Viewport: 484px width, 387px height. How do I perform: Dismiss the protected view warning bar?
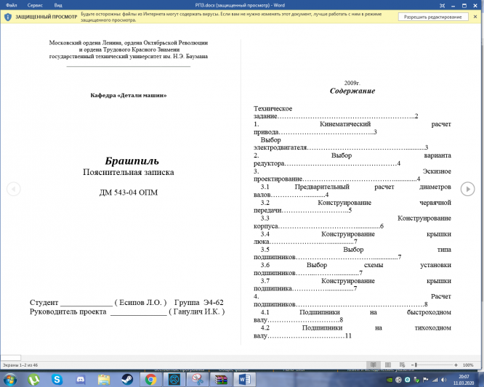pos(475,17)
